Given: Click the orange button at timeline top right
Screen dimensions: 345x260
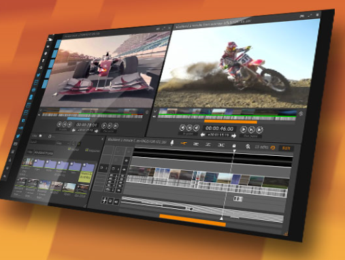Looking at the screenshot, I should point(286,148).
